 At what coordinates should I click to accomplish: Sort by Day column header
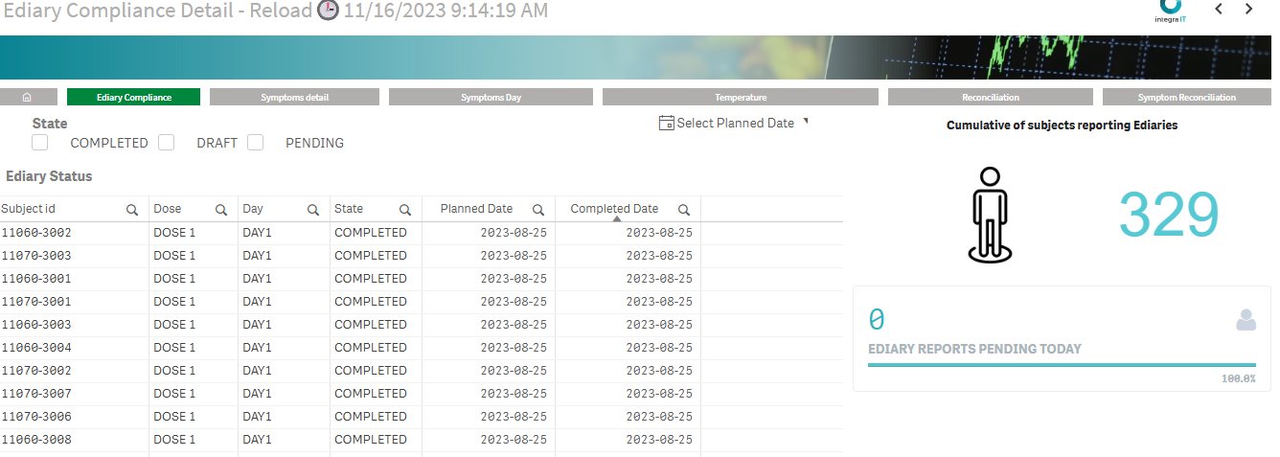coord(253,209)
